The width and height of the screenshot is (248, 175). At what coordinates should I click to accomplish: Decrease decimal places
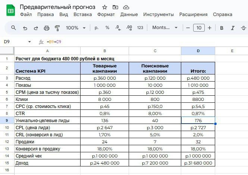[118, 28]
